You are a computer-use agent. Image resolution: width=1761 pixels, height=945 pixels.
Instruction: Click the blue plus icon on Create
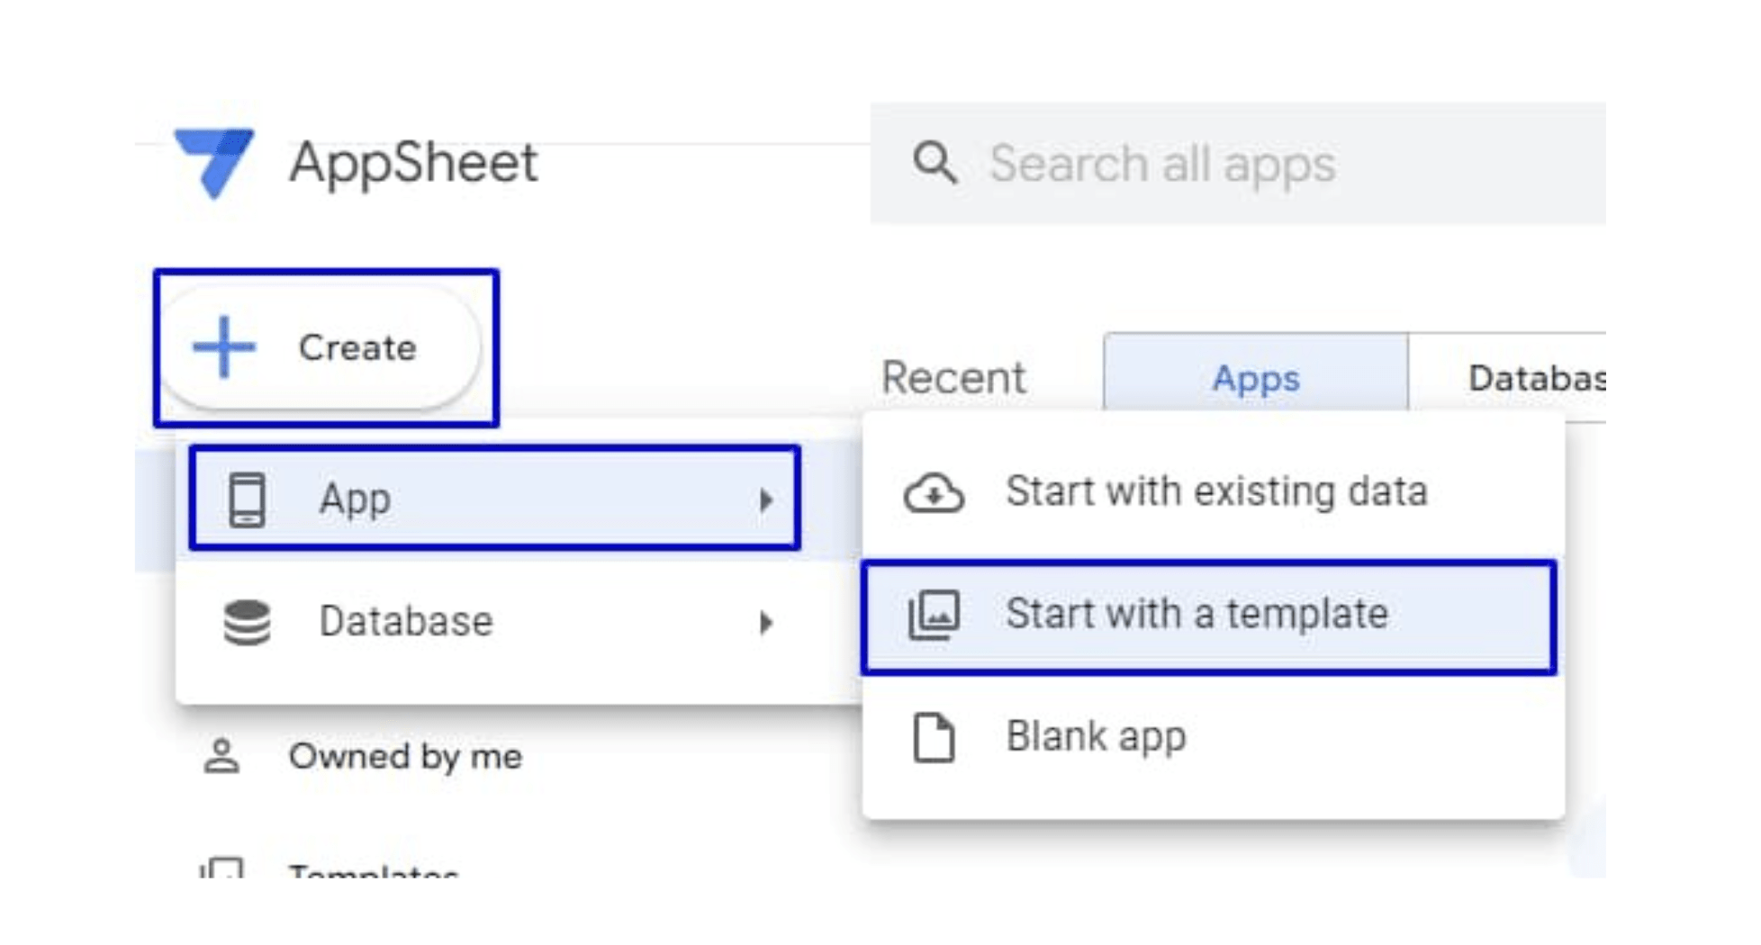224,346
